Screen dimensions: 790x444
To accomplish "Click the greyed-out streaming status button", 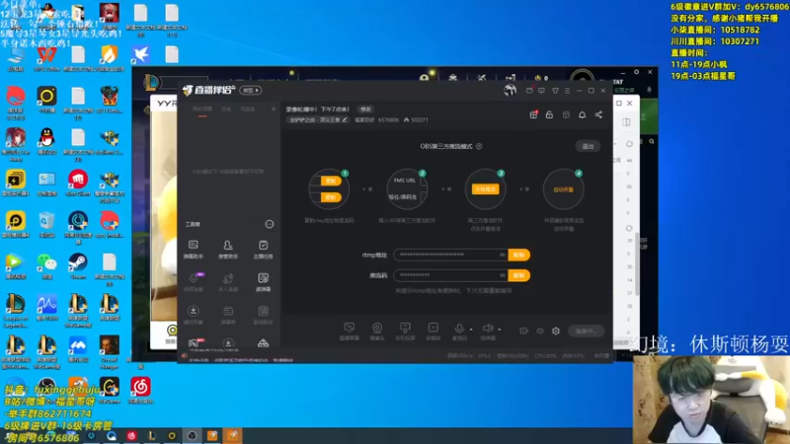I will [x=586, y=332].
